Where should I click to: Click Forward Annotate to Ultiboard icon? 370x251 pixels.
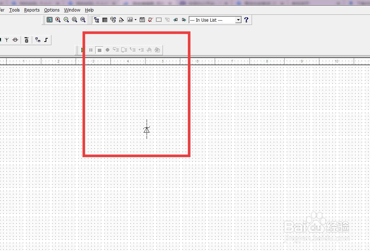pos(184,20)
